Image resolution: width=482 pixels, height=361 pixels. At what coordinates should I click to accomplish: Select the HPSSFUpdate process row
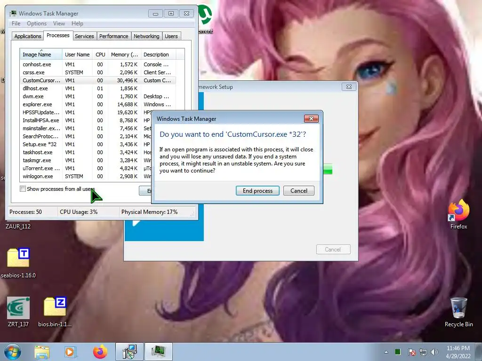click(x=86, y=112)
